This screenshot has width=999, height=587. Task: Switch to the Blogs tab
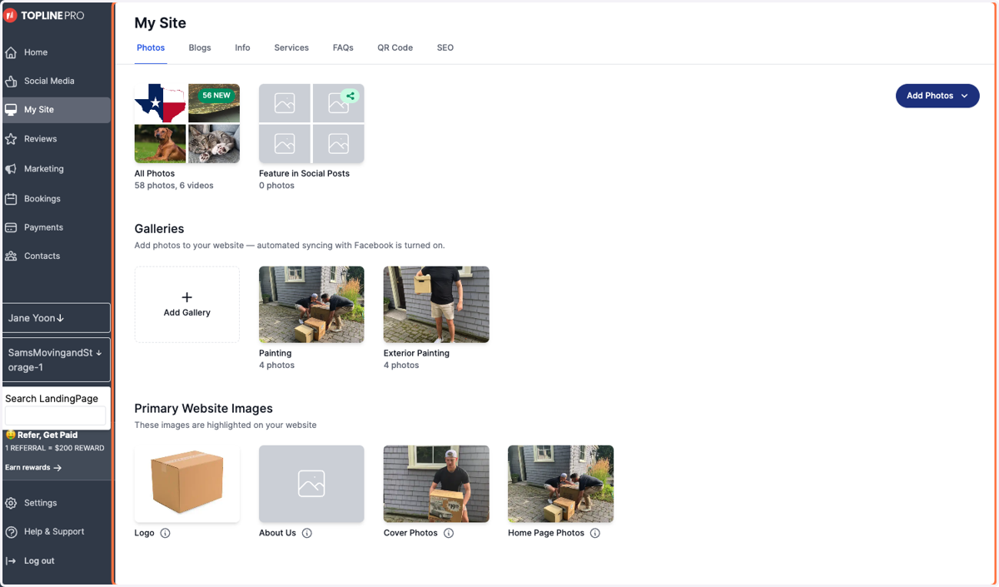coord(200,47)
